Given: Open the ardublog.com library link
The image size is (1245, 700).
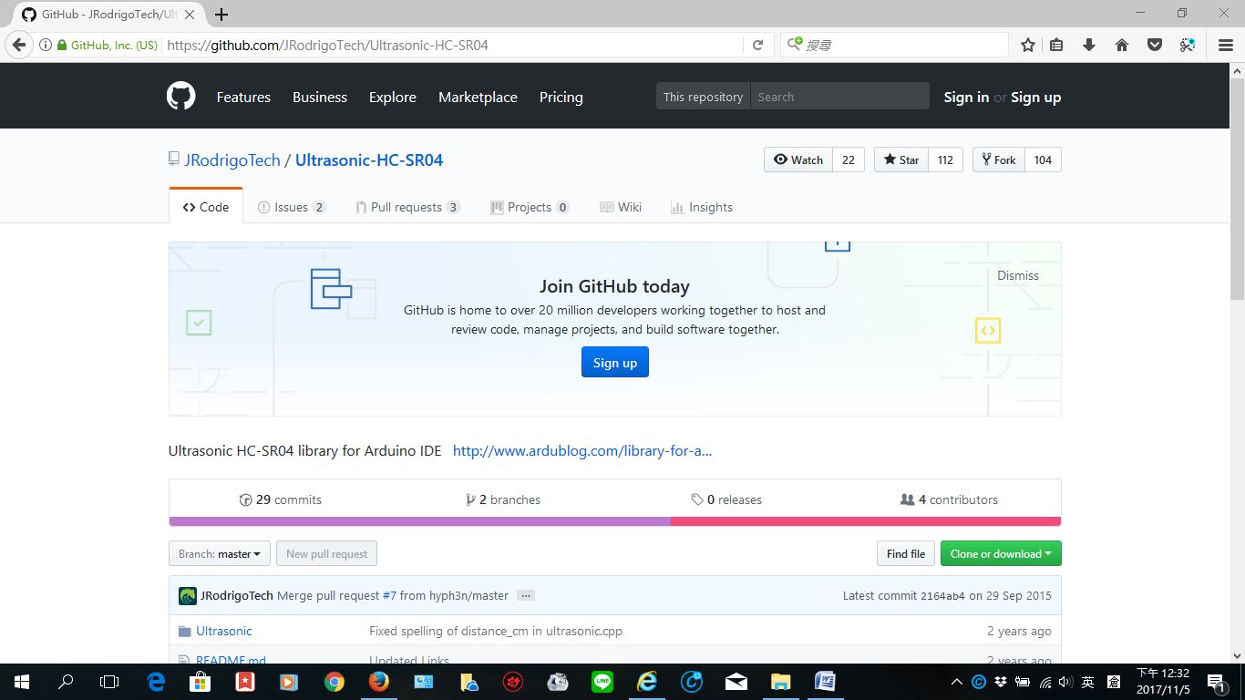Looking at the screenshot, I should [582, 450].
